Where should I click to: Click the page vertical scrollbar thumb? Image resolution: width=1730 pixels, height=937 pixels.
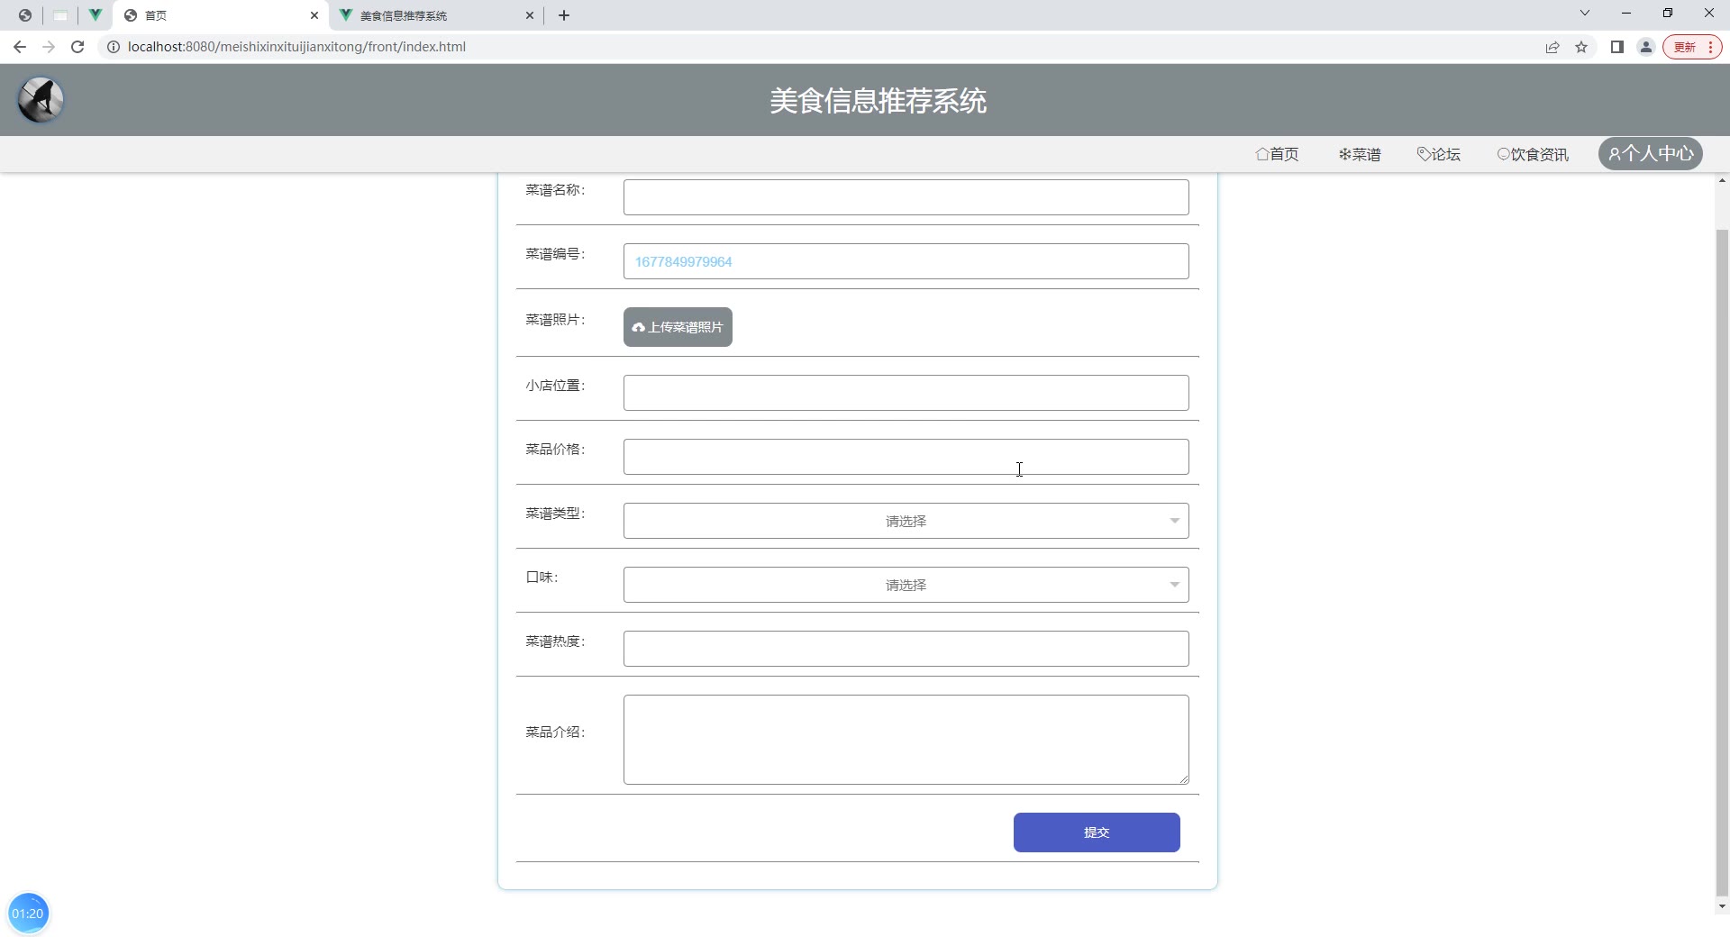coord(1722,563)
